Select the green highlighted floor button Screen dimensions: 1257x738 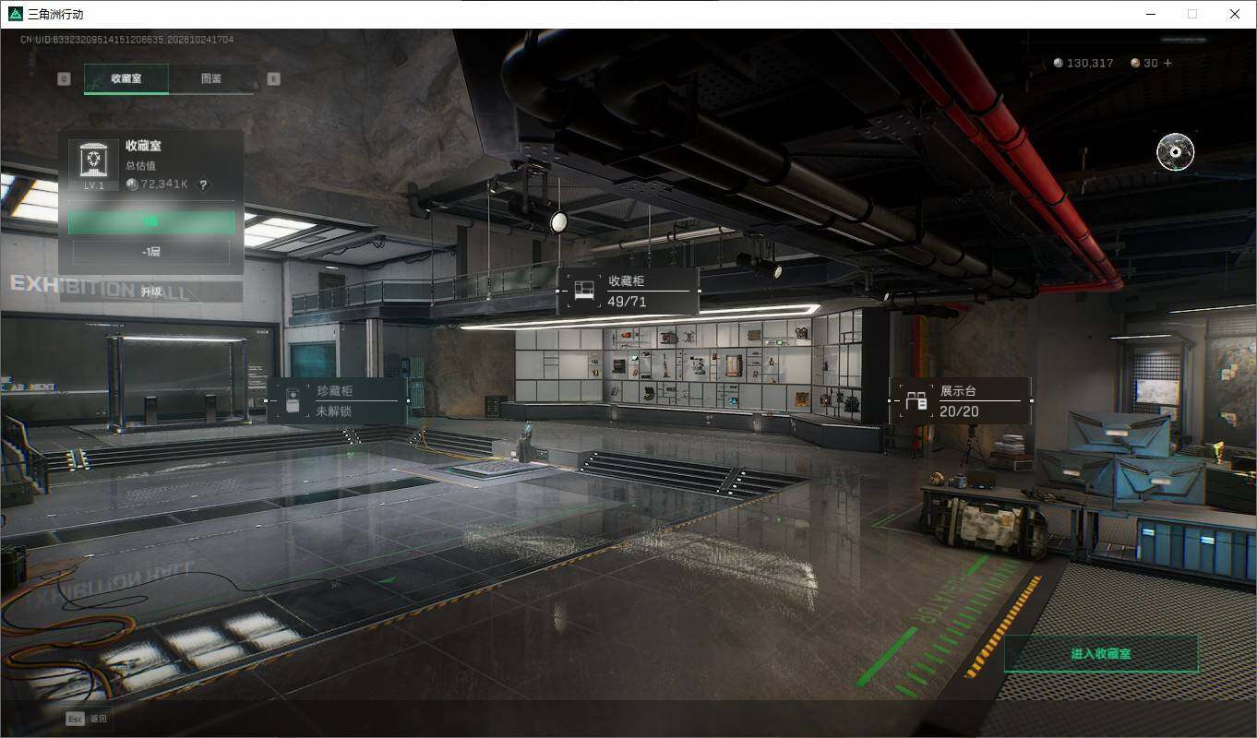click(x=151, y=222)
